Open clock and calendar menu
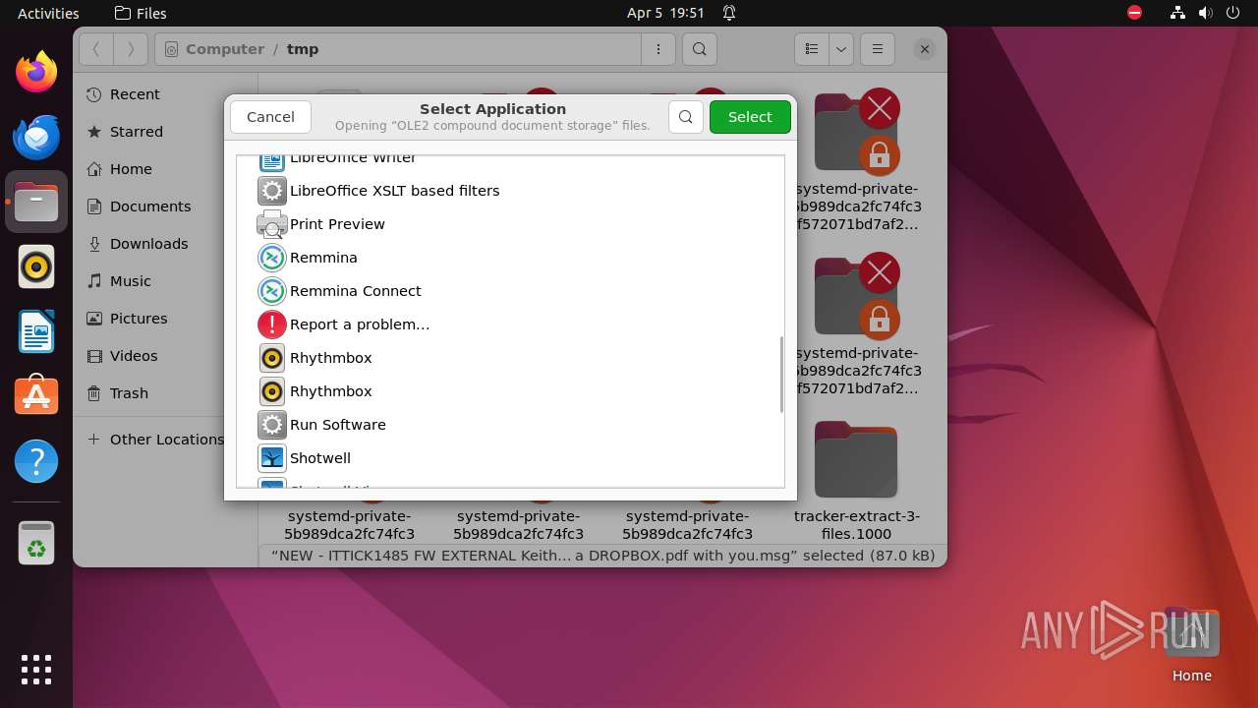This screenshot has width=1258, height=708. click(665, 13)
